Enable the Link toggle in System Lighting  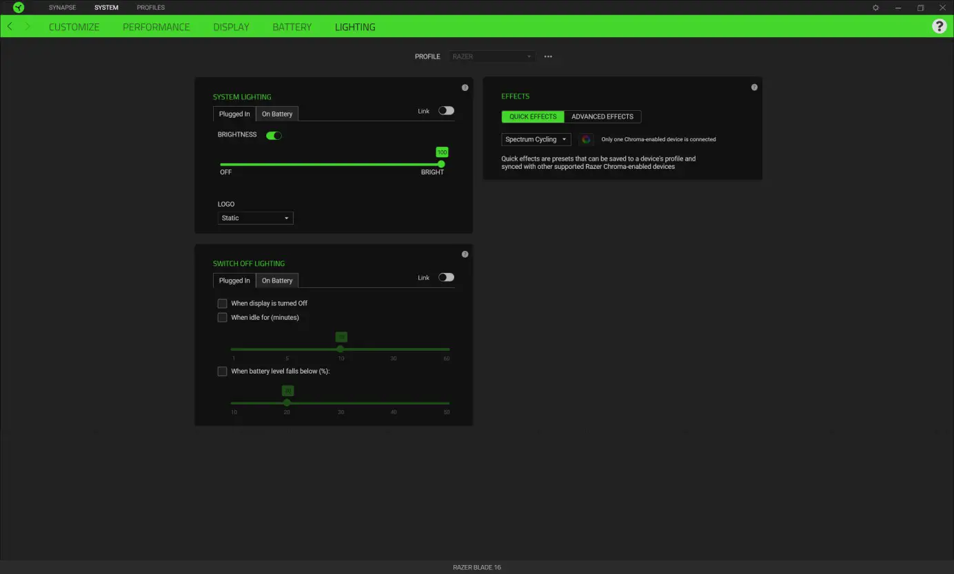[x=445, y=110]
